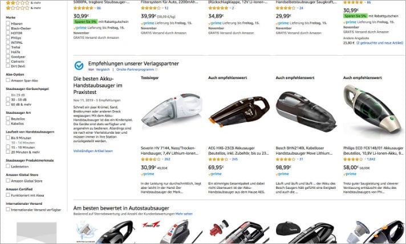The image size is (406, 244).
Task: Click Mehr sehen next to Autostaubsauger ratings
Action: click(x=184, y=214)
